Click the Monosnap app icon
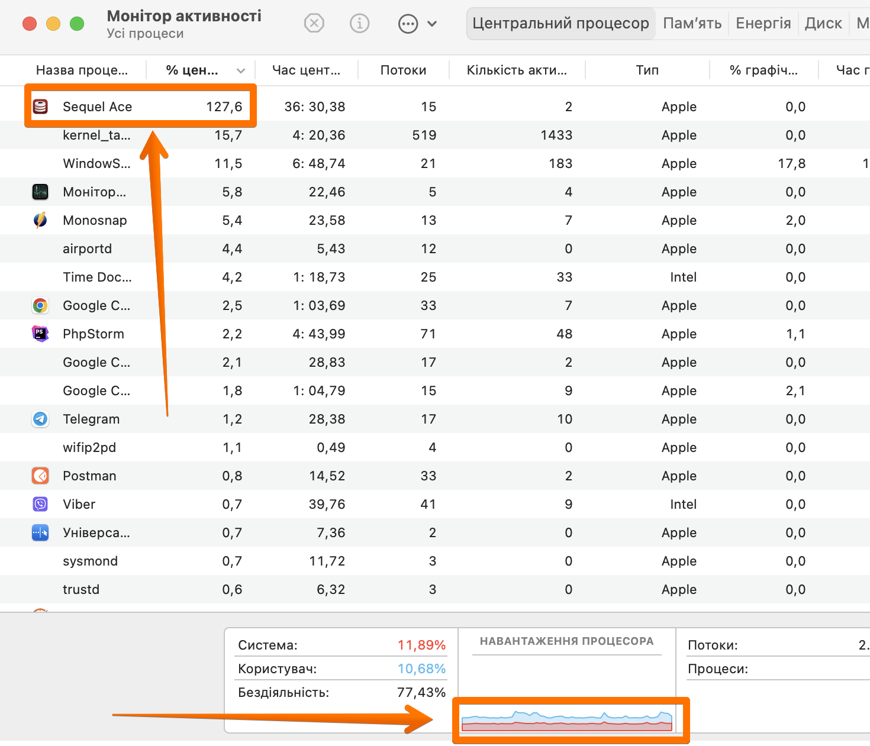870x746 pixels. click(40, 220)
